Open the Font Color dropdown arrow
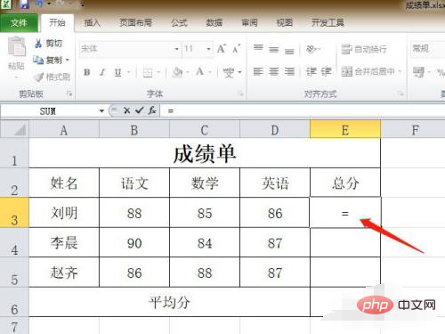Screen dimensions: 445x334 [x=210, y=72]
